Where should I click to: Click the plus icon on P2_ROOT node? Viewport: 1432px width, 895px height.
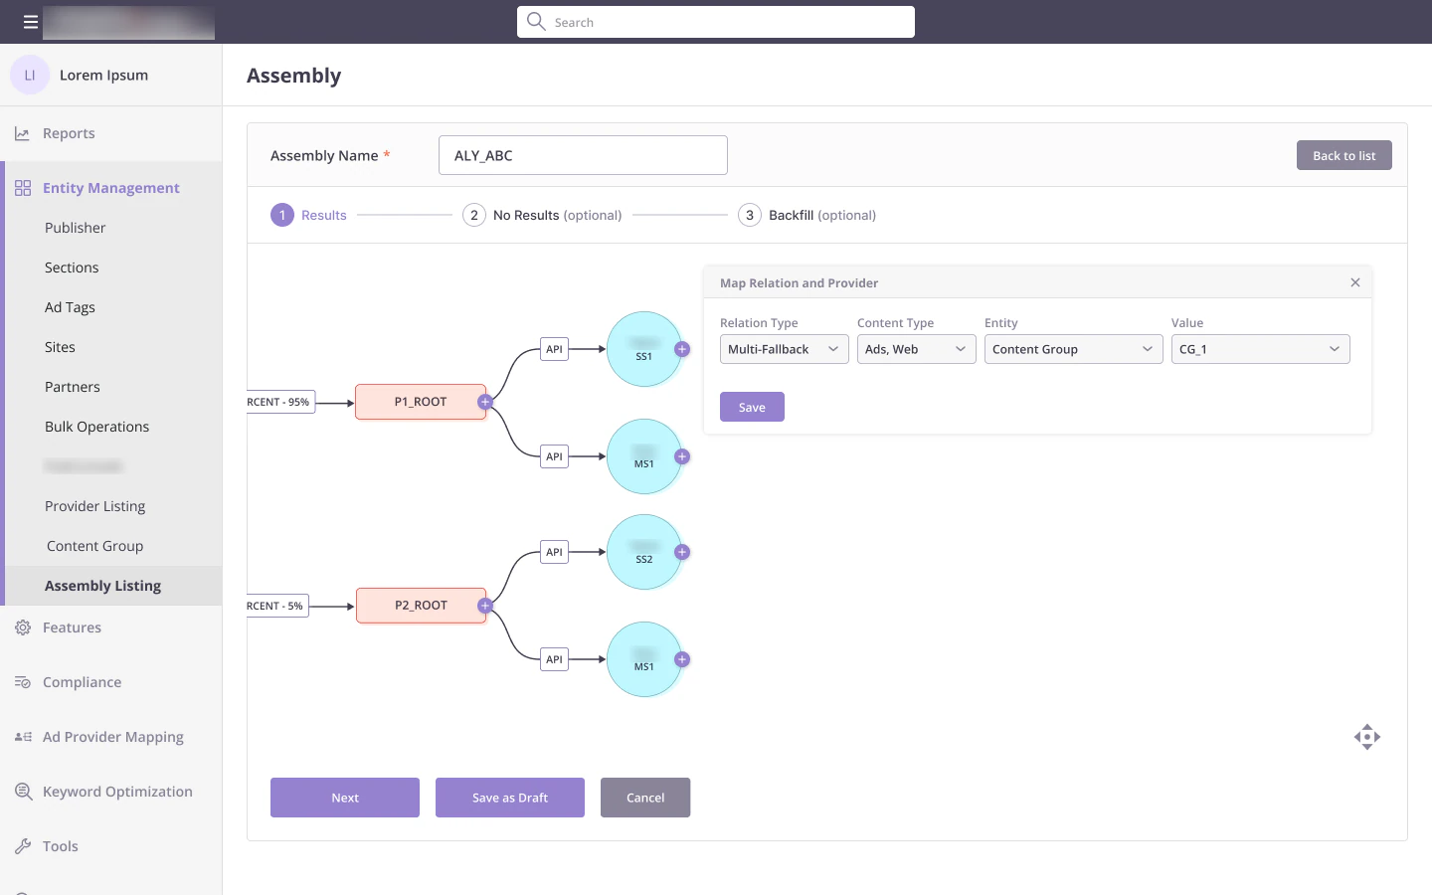(485, 606)
